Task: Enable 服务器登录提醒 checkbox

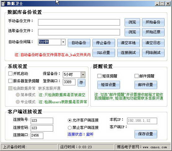Action: [x=10, y=81]
